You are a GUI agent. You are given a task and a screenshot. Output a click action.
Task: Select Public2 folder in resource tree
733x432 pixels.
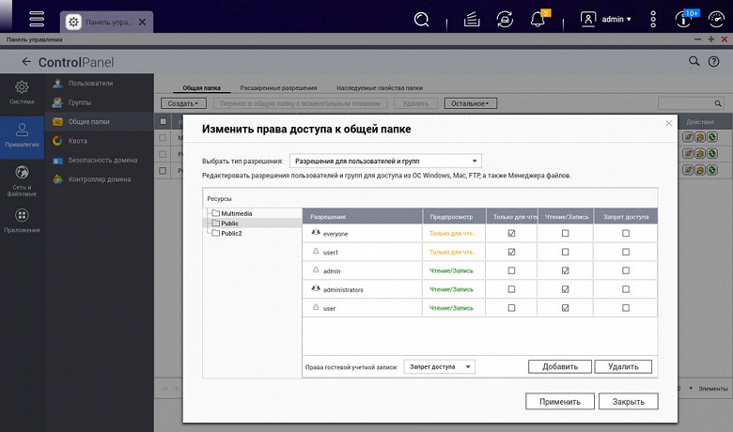point(231,233)
